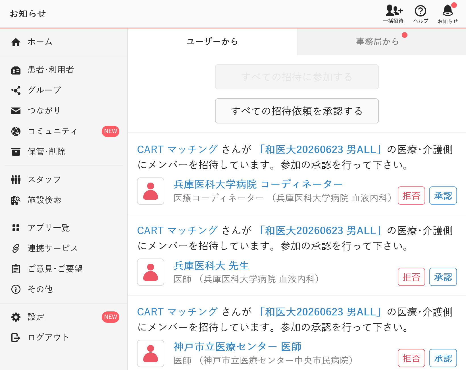Image resolution: width=466 pixels, height=370 pixels.
Task: Select 連携サービス menu item
Action: coord(64,248)
